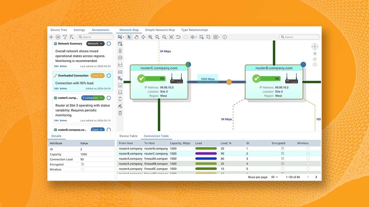Click the sort annotations icon
Image resolution: width=369 pixels, height=207 pixels.
(x=72, y=37)
